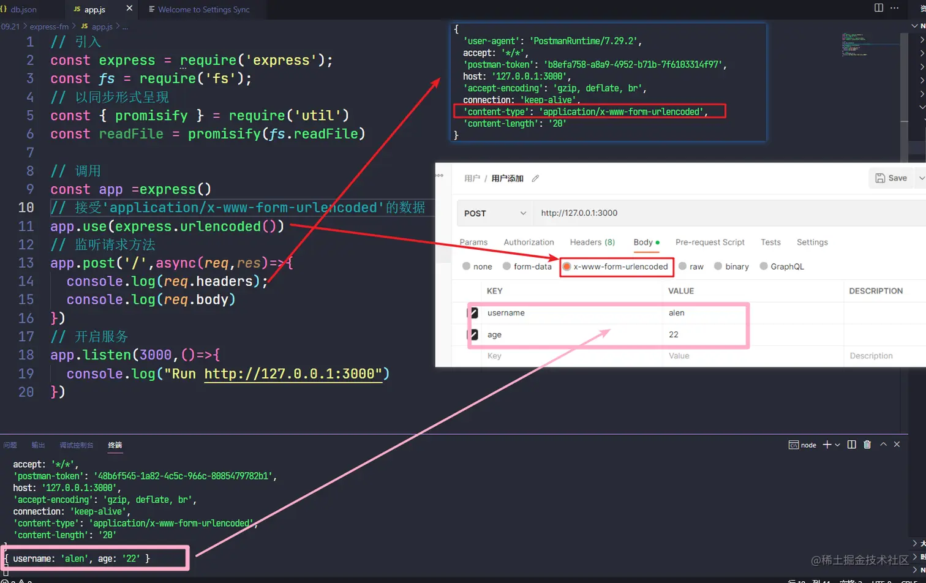Click the Save request button
The height and width of the screenshot is (583, 926).
[891, 178]
